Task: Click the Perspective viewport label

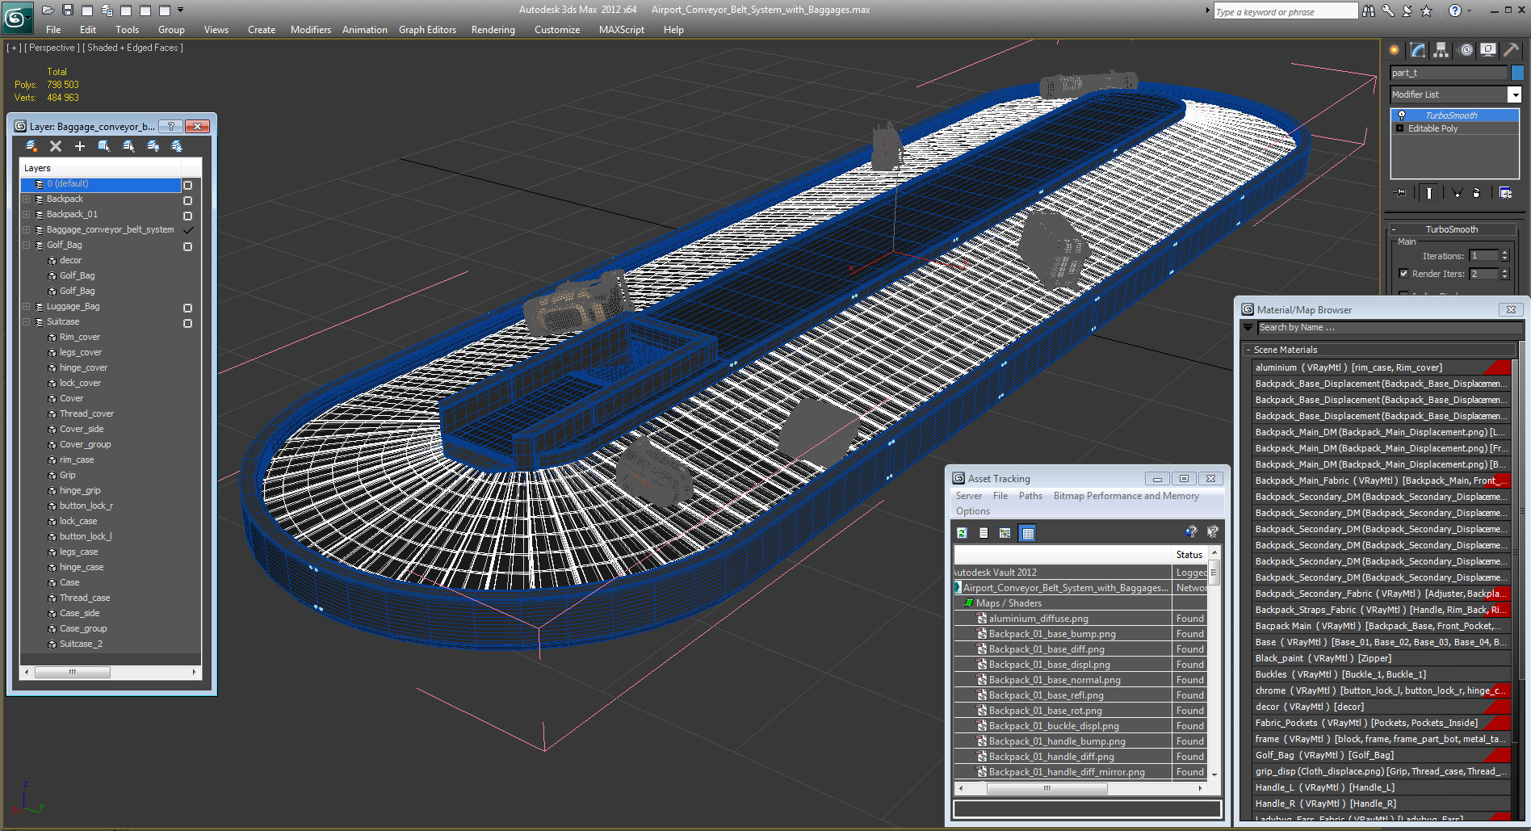Action: pyautogui.click(x=52, y=48)
